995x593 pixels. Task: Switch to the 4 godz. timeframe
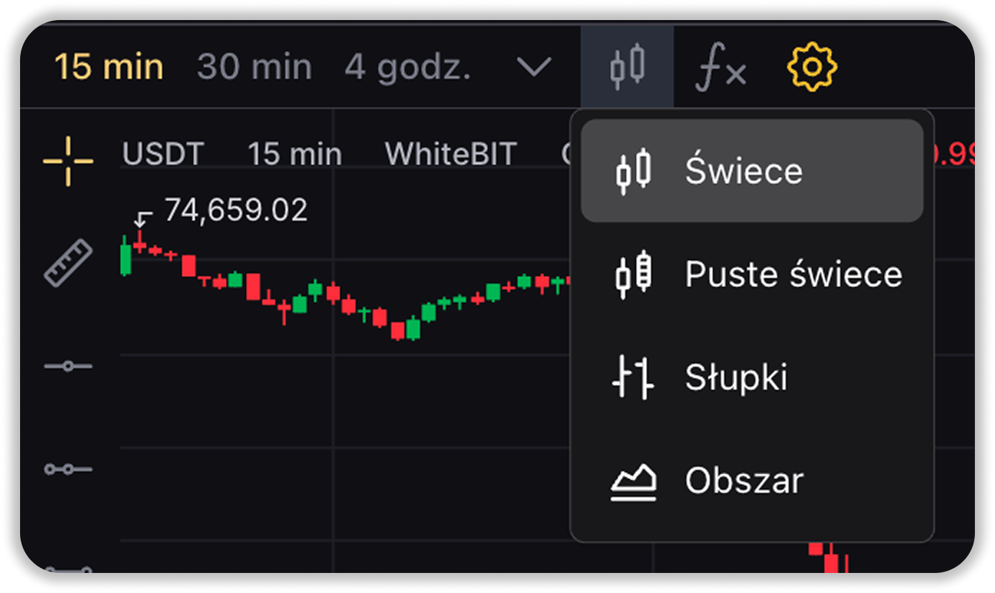tap(407, 68)
